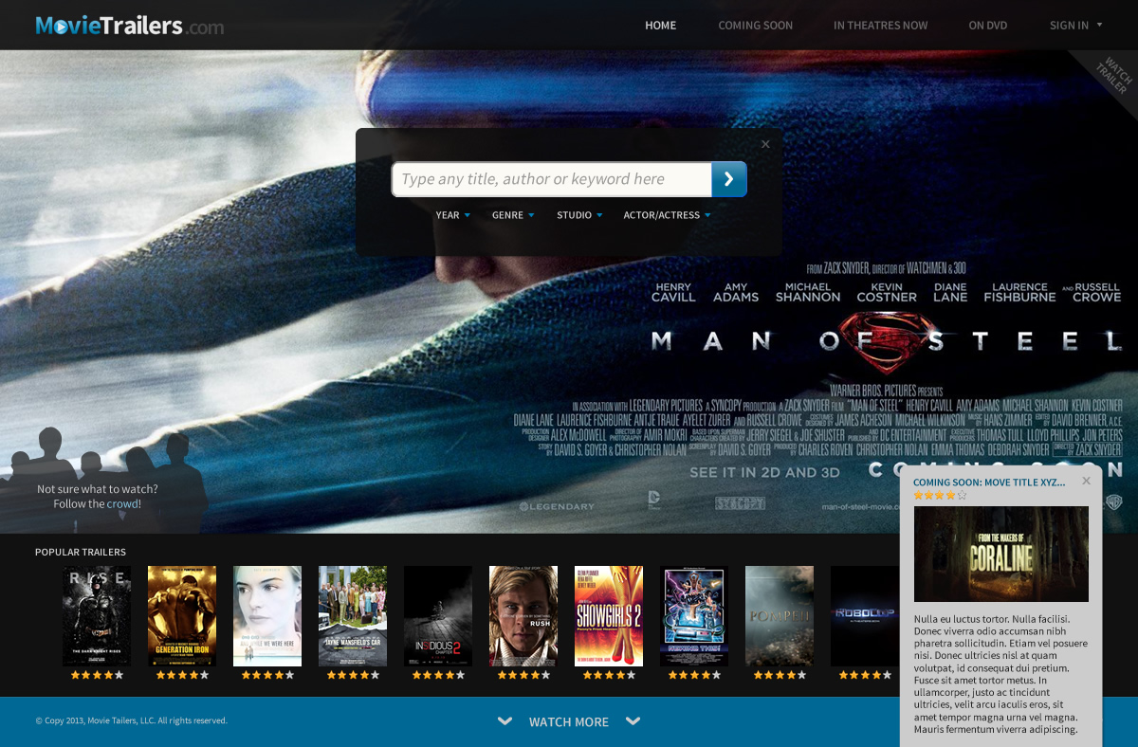Submit search with the blue arrow button

click(x=729, y=179)
